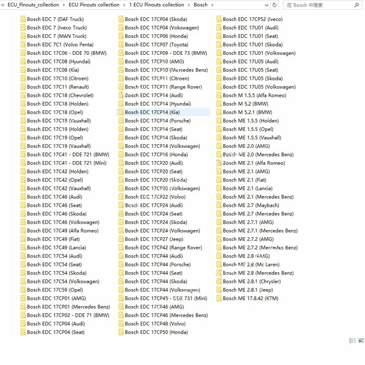Select Bosch ME 2.7.2 (Mercedes Benz) folder name
The image size is (365, 365).
(x=260, y=248)
